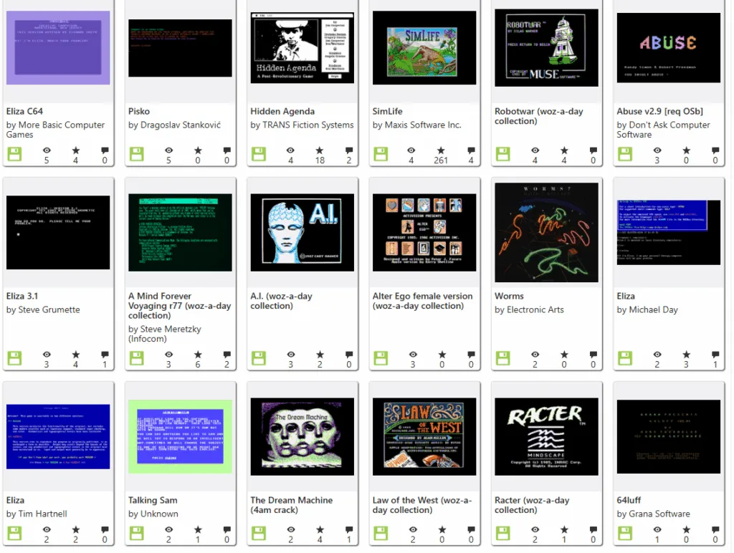Open the SimLife screenshot thumbnail
The width and height of the screenshot is (734, 553).
coord(424,48)
